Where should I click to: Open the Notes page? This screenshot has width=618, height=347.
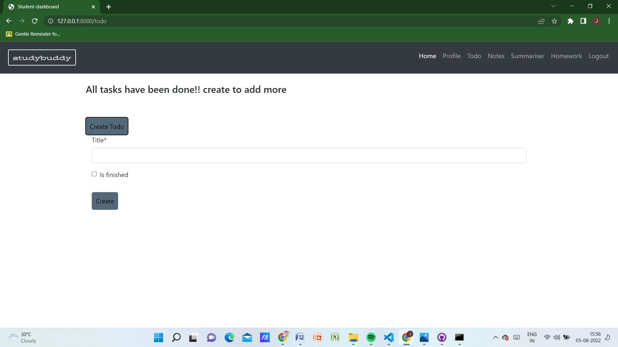pos(496,56)
